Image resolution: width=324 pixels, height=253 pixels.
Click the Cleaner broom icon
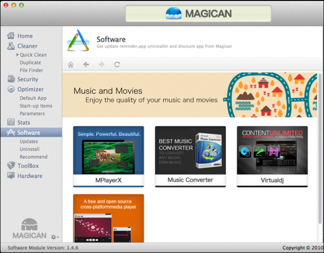click(11, 46)
